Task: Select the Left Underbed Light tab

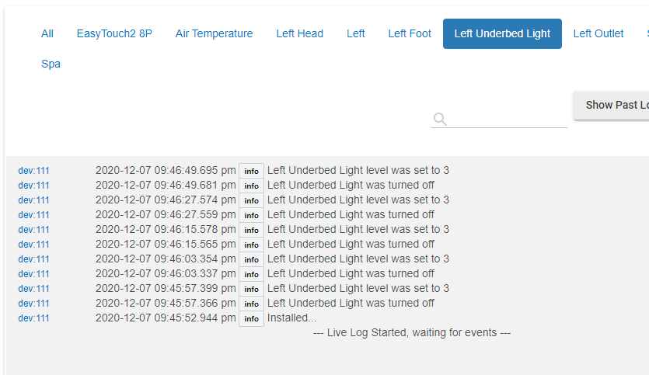Action: 502,33
